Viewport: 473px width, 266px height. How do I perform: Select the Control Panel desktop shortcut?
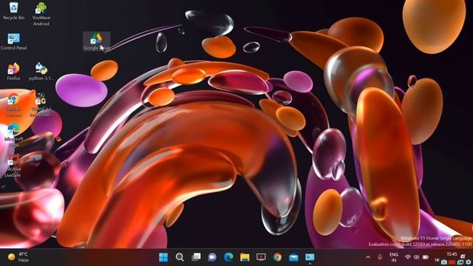(x=13, y=41)
